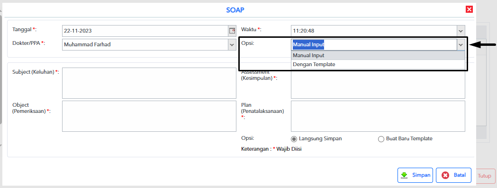This screenshot has height=188, width=497.
Task: Click the Tanggal date field showing 22-11-2023
Action: click(x=145, y=31)
